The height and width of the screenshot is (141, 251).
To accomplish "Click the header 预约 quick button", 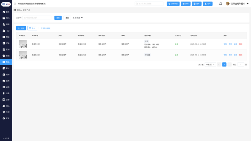I will click(186, 4).
